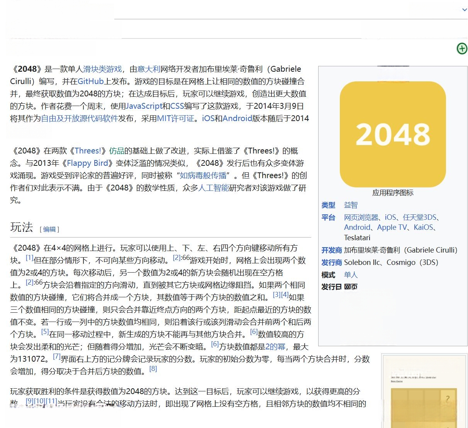Open the MIT许可证 link
The image size is (468, 428).
pyautogui.click(x=176, y=118)
